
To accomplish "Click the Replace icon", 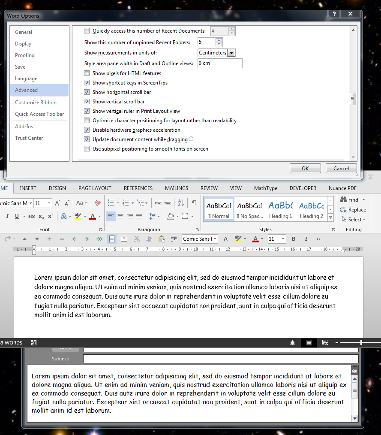I will click(353, 209).
